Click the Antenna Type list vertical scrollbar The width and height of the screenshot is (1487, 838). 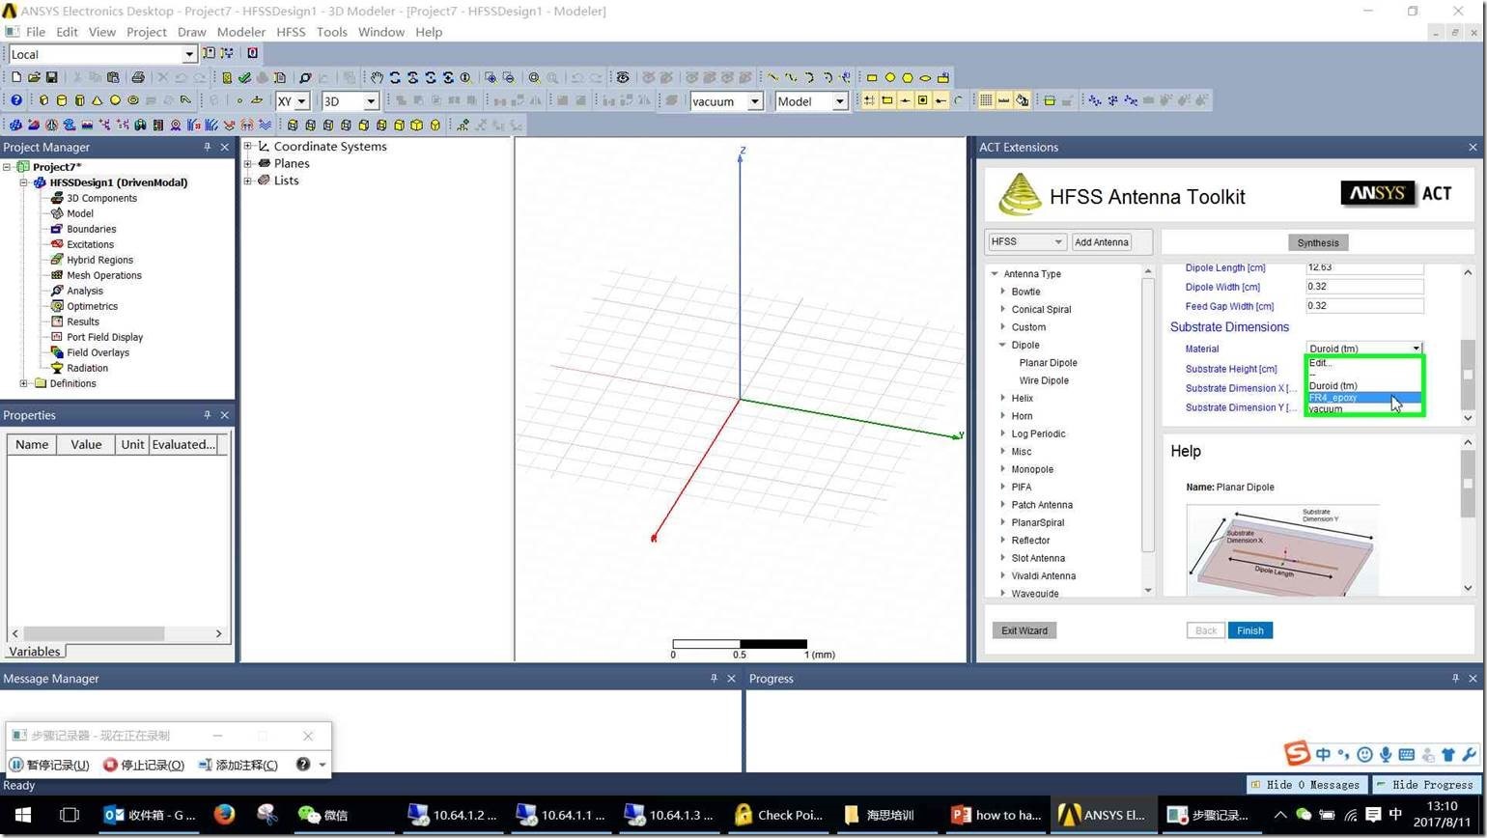coord(1148,431)
